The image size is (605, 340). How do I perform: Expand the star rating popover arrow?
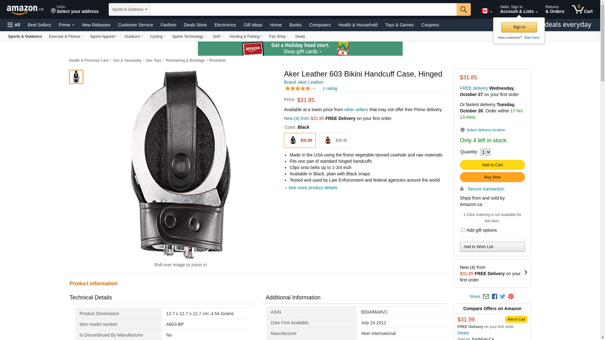(x=314, y=88)
